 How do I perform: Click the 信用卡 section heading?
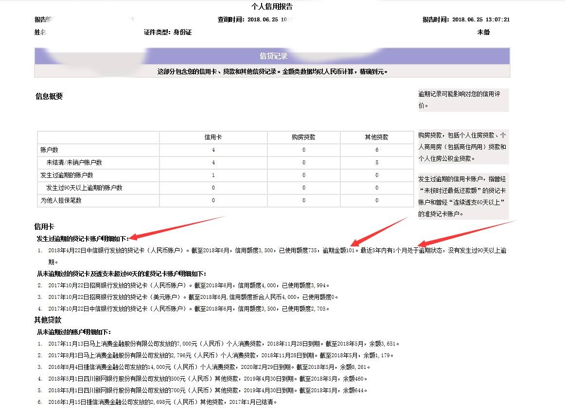coord(44,226)
